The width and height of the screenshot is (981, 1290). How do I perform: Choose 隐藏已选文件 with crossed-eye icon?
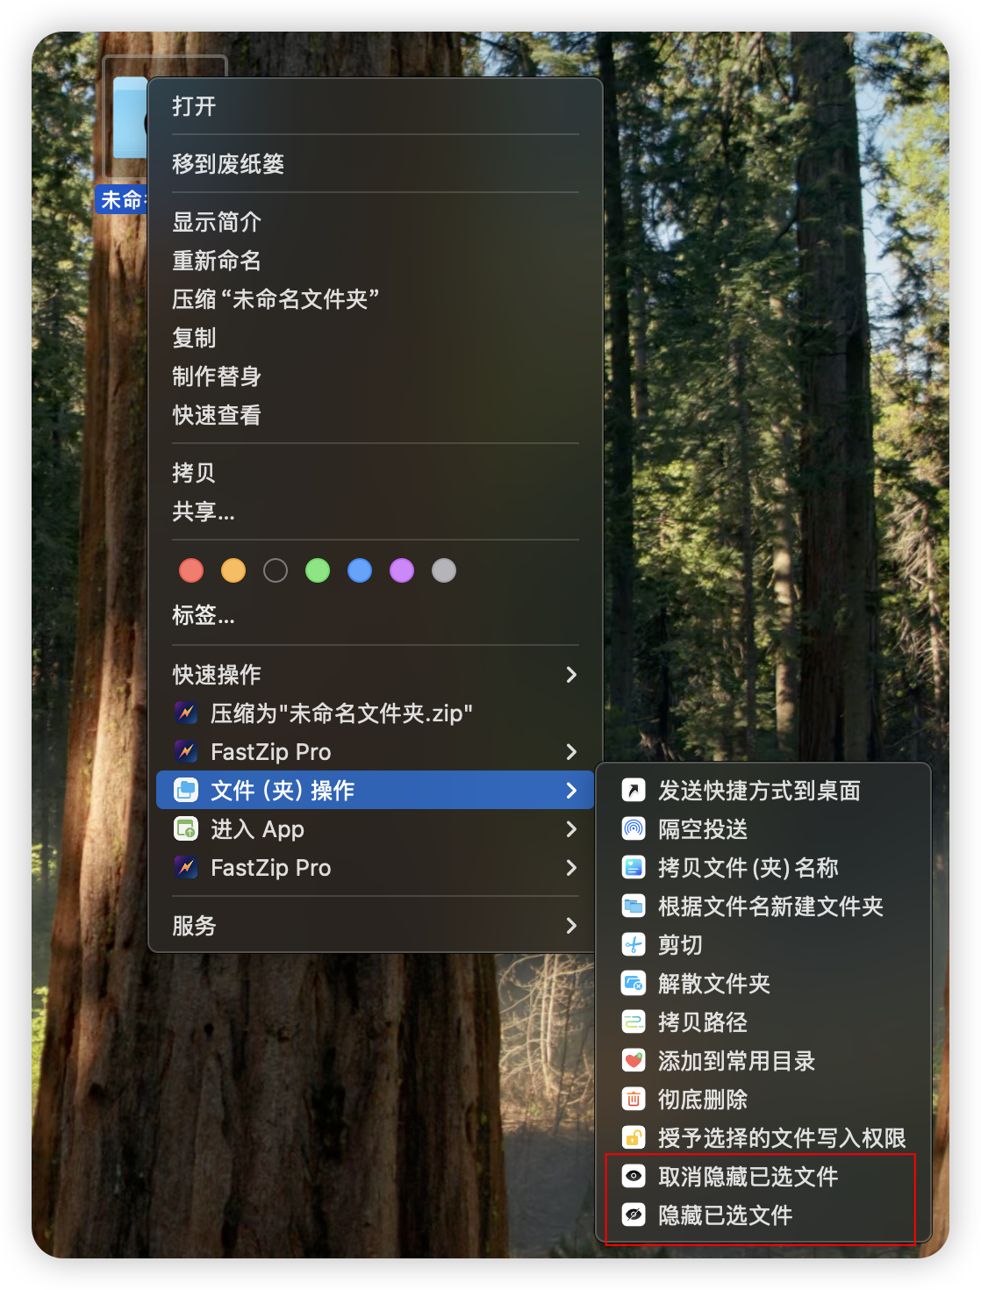point(725,1215)
